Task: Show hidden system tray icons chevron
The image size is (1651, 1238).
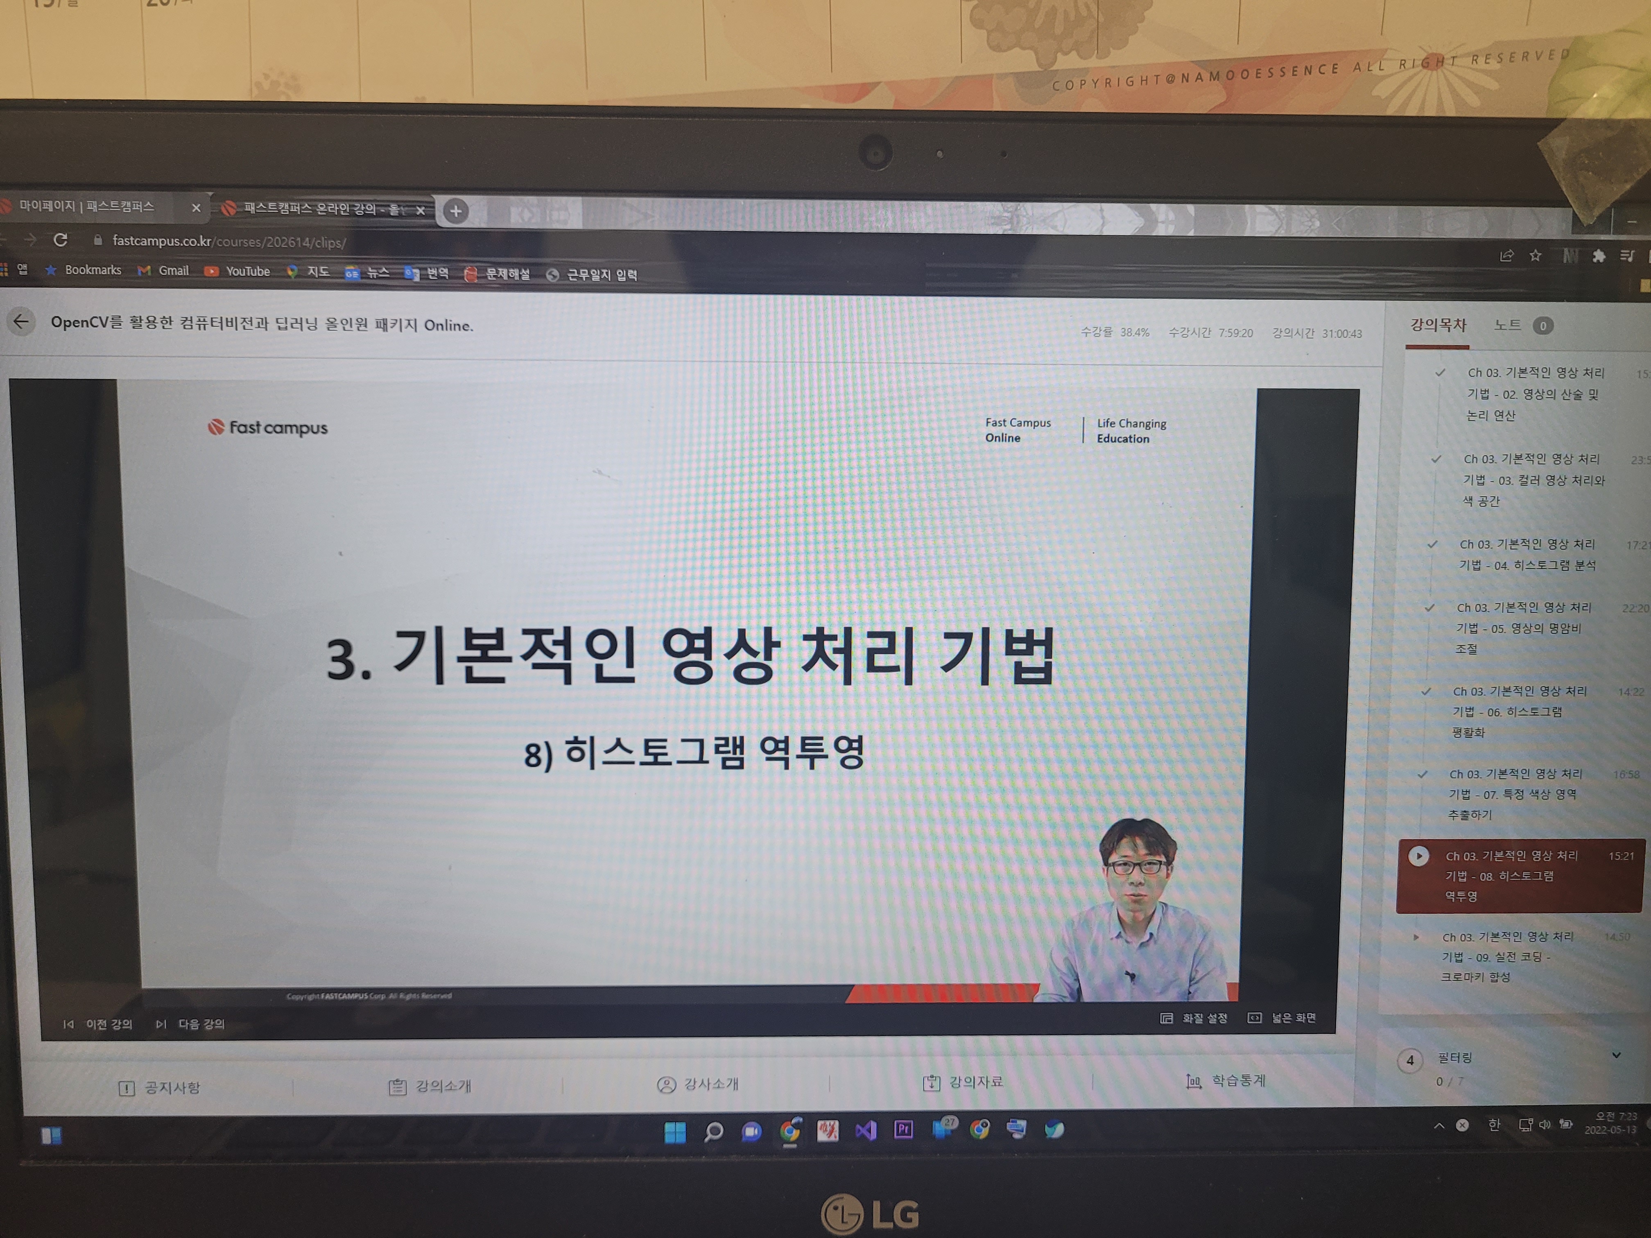Action: click(x=1438, y=1125)
